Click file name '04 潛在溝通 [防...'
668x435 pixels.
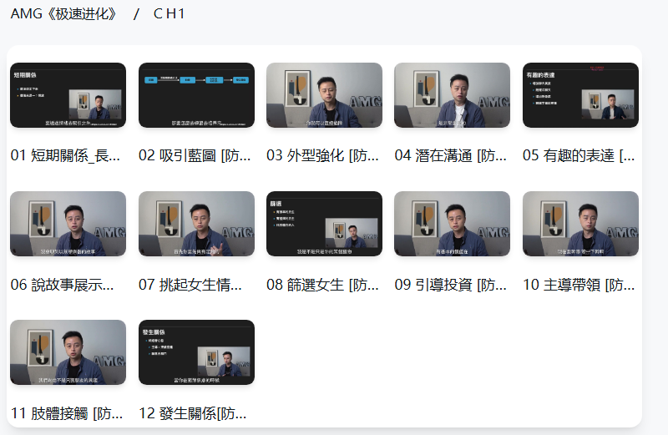pyautogui.click(x=451, y=156)
